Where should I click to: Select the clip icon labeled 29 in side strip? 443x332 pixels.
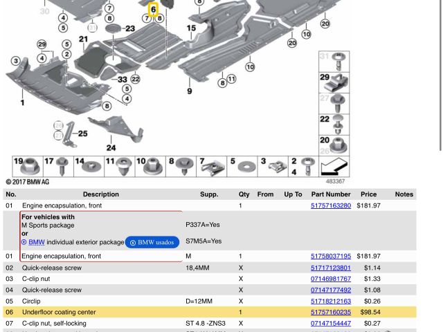tap(338, 82)
